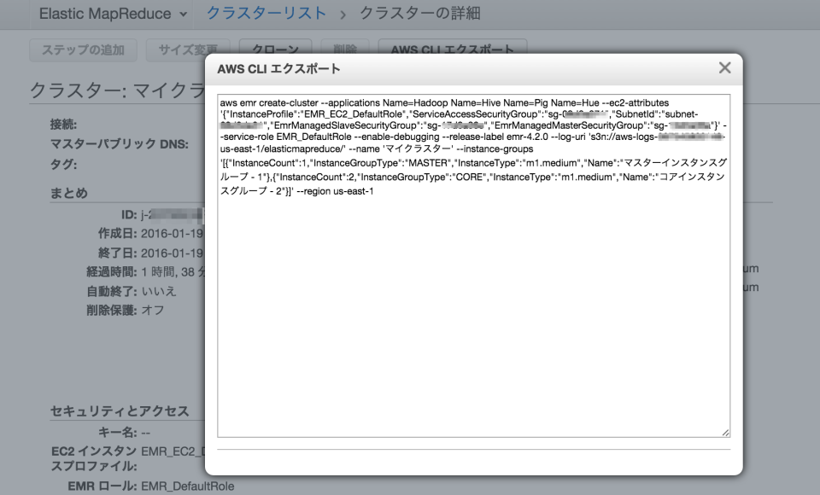Click the EMR ロール value EMR_DefaultRole

[188, 486]
